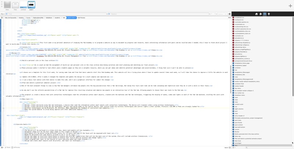Click the path bar root icon
294x149 pixels.
point(2,18)
